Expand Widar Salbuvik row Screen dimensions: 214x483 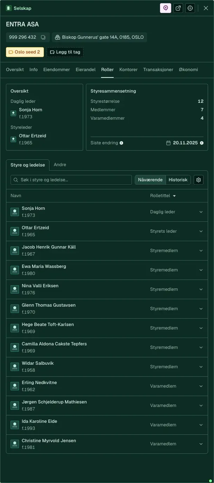201,367
